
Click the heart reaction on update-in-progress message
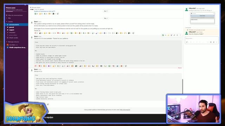coord(59,33)
